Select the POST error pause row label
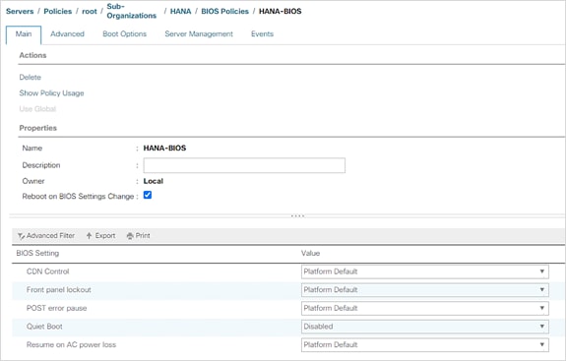 pyautogui.click(x=57, y=308)
